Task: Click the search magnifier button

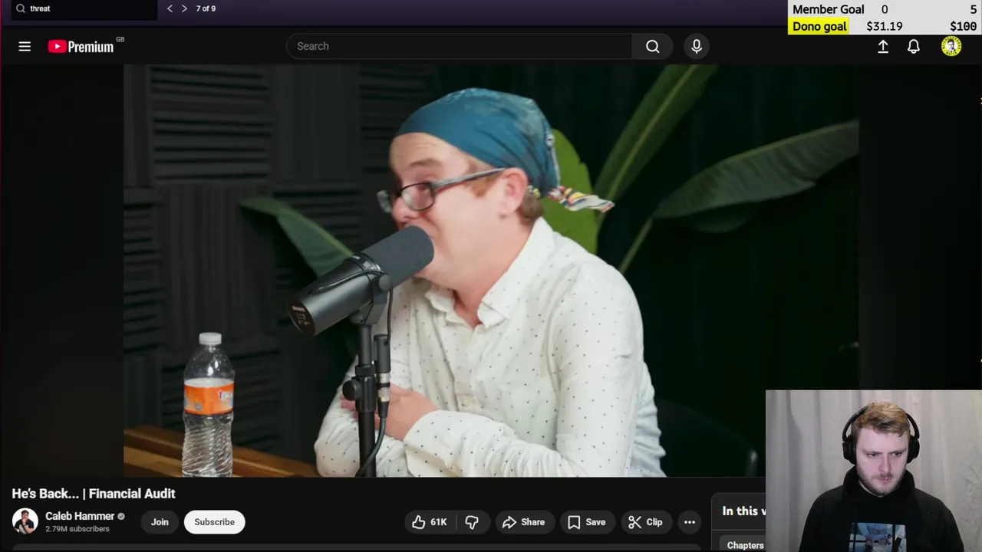Action: click(x=653, y=46)
